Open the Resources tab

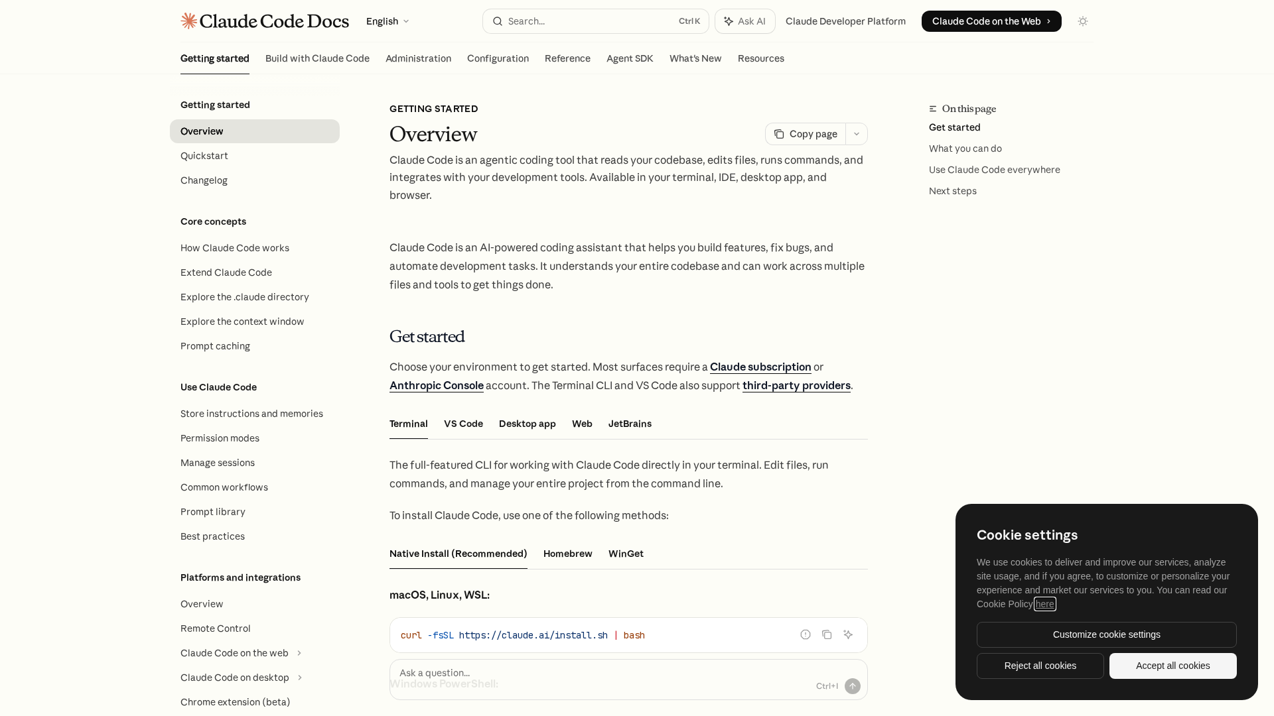[x=760, y=58]
